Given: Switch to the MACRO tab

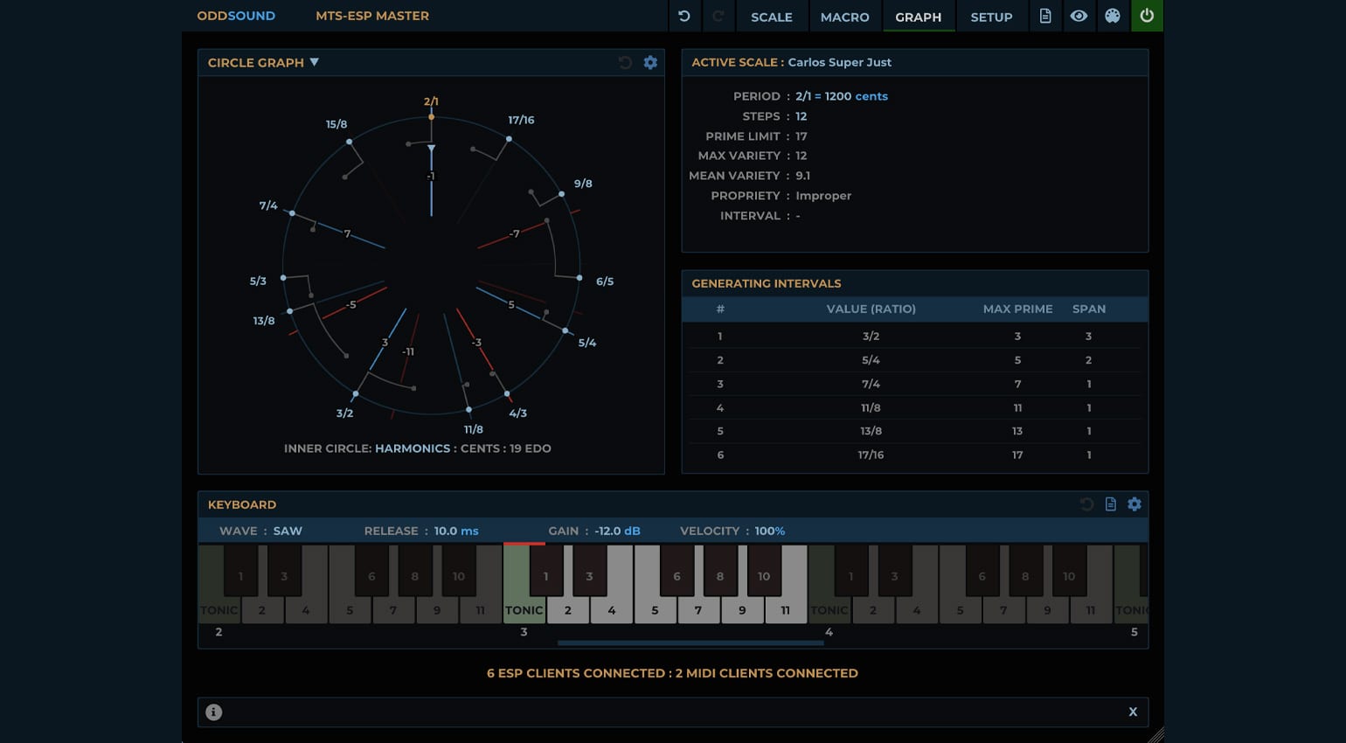Looking at the screenshot, I should tap(844, 17).
